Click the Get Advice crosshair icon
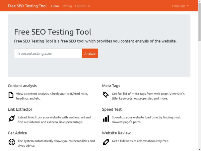The width and height of the screenshot is (201, 151). pyautogui.click(x=12, y=142)
